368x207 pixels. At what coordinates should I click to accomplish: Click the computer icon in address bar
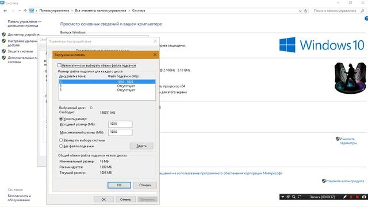click(32, 10)
